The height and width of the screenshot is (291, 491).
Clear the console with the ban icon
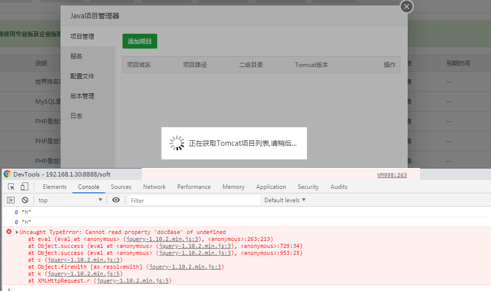(25, 200)
